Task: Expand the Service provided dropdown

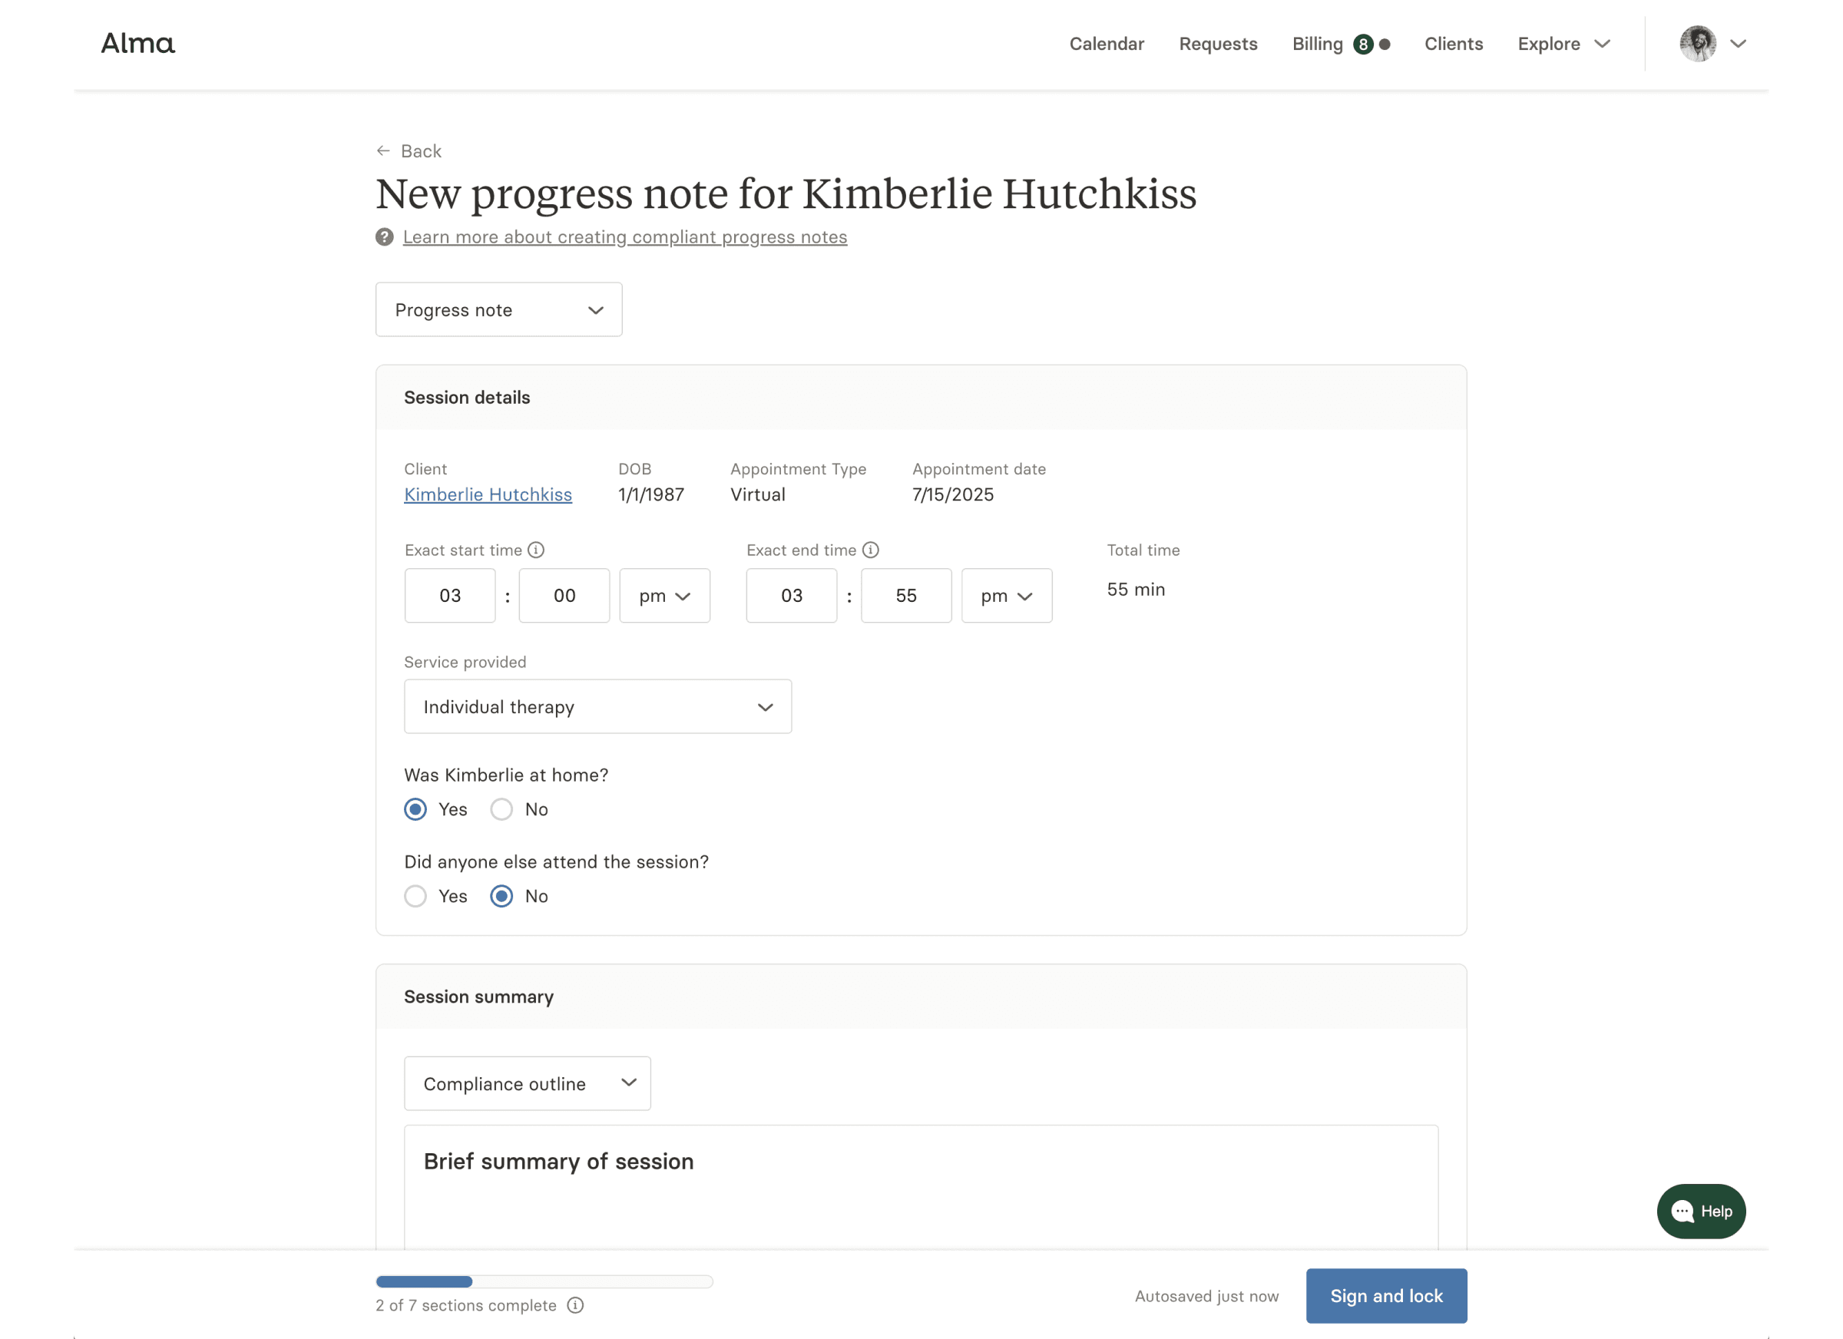Action: pyautogui.click(x=597, y=707)
